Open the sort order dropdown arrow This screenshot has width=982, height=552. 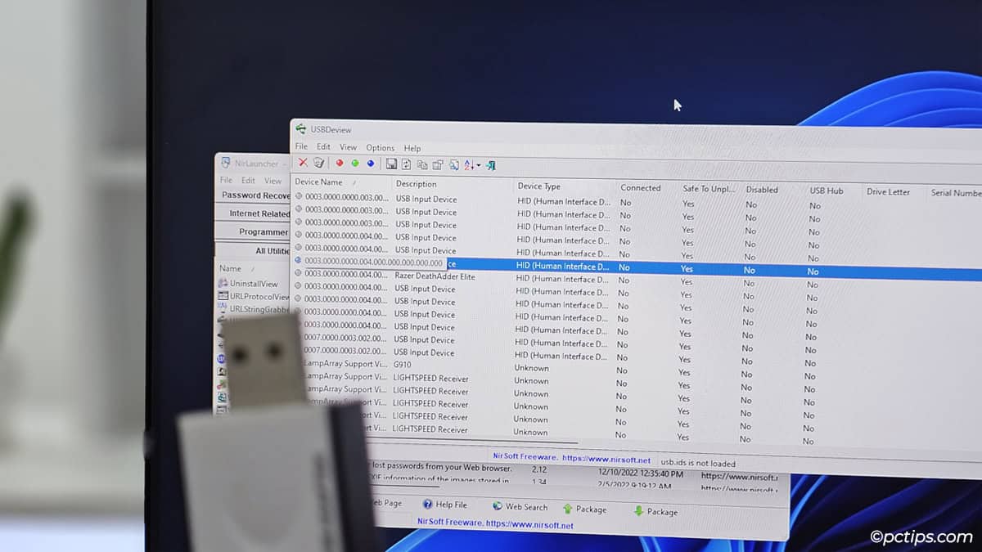pyautogui.click(x=477, y=165)
